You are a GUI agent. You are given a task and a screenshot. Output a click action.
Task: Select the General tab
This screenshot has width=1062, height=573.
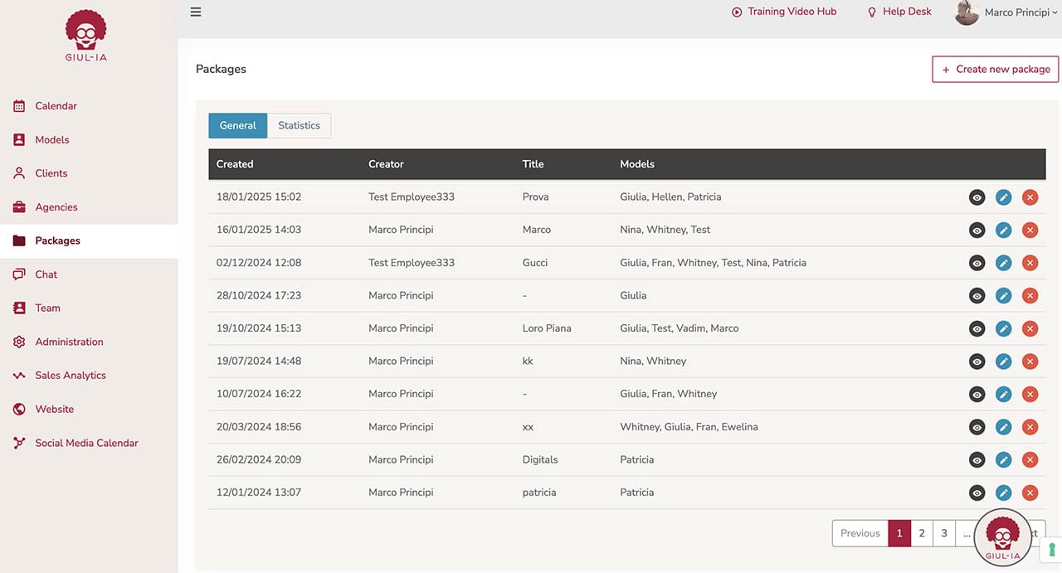point(237,125)
